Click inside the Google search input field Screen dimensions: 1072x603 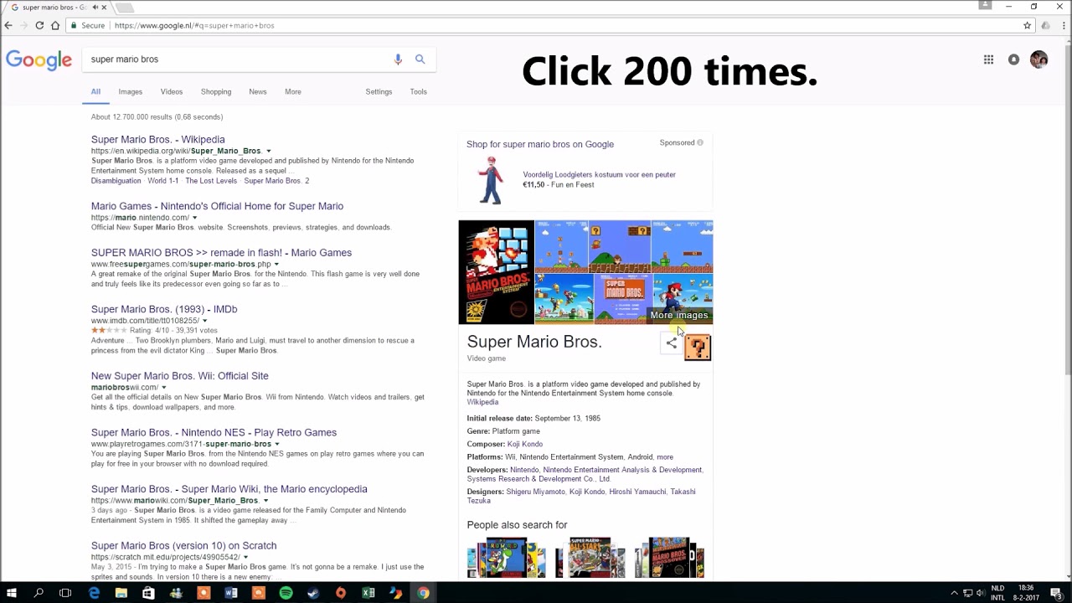coord(239,59)
